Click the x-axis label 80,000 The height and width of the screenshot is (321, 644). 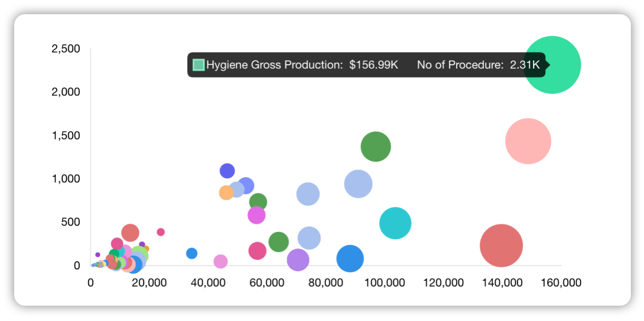326,283
